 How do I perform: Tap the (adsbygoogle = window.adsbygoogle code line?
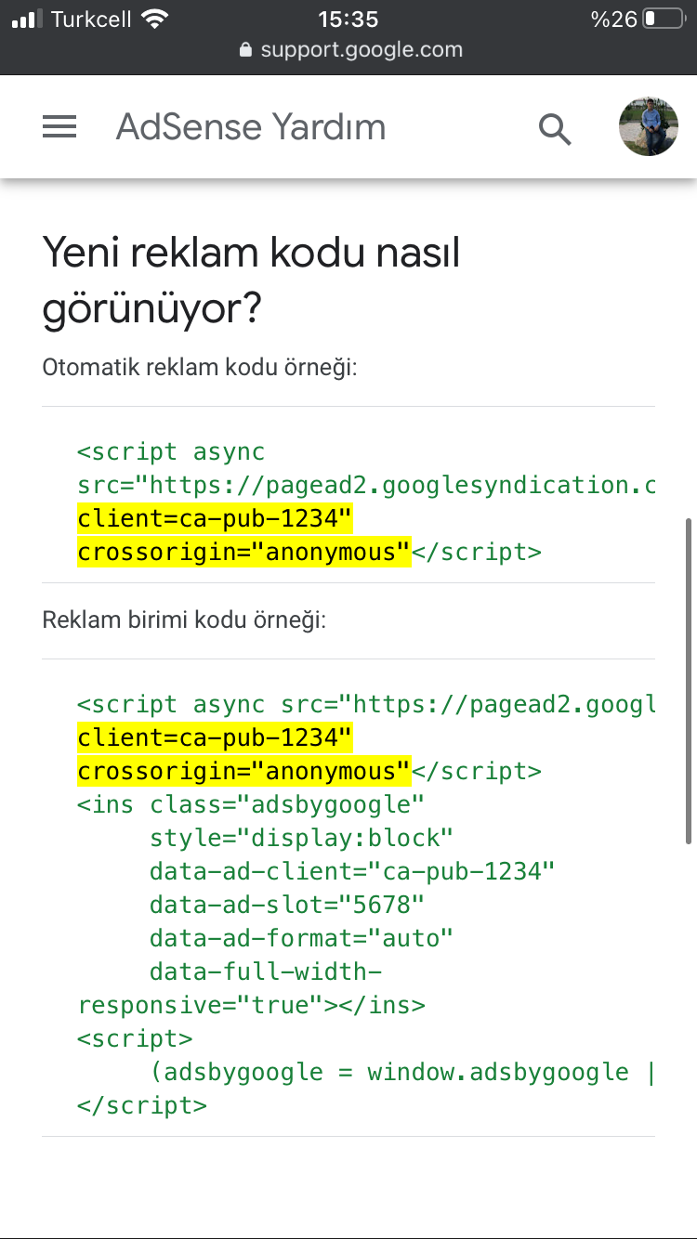coord(403,1072)
